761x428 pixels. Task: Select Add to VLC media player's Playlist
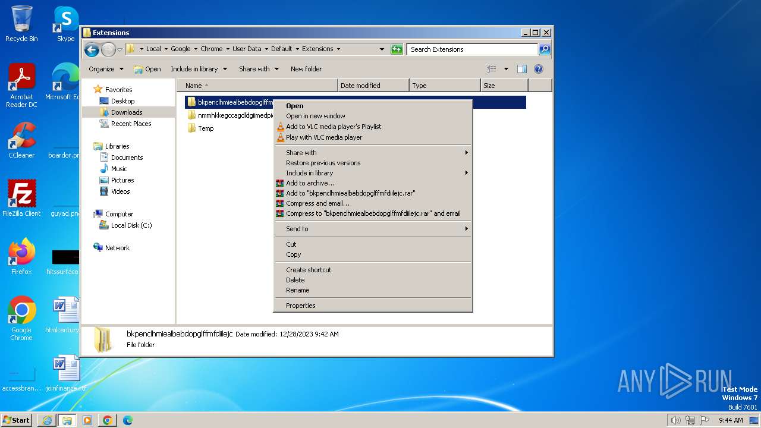tap(373, 127)
